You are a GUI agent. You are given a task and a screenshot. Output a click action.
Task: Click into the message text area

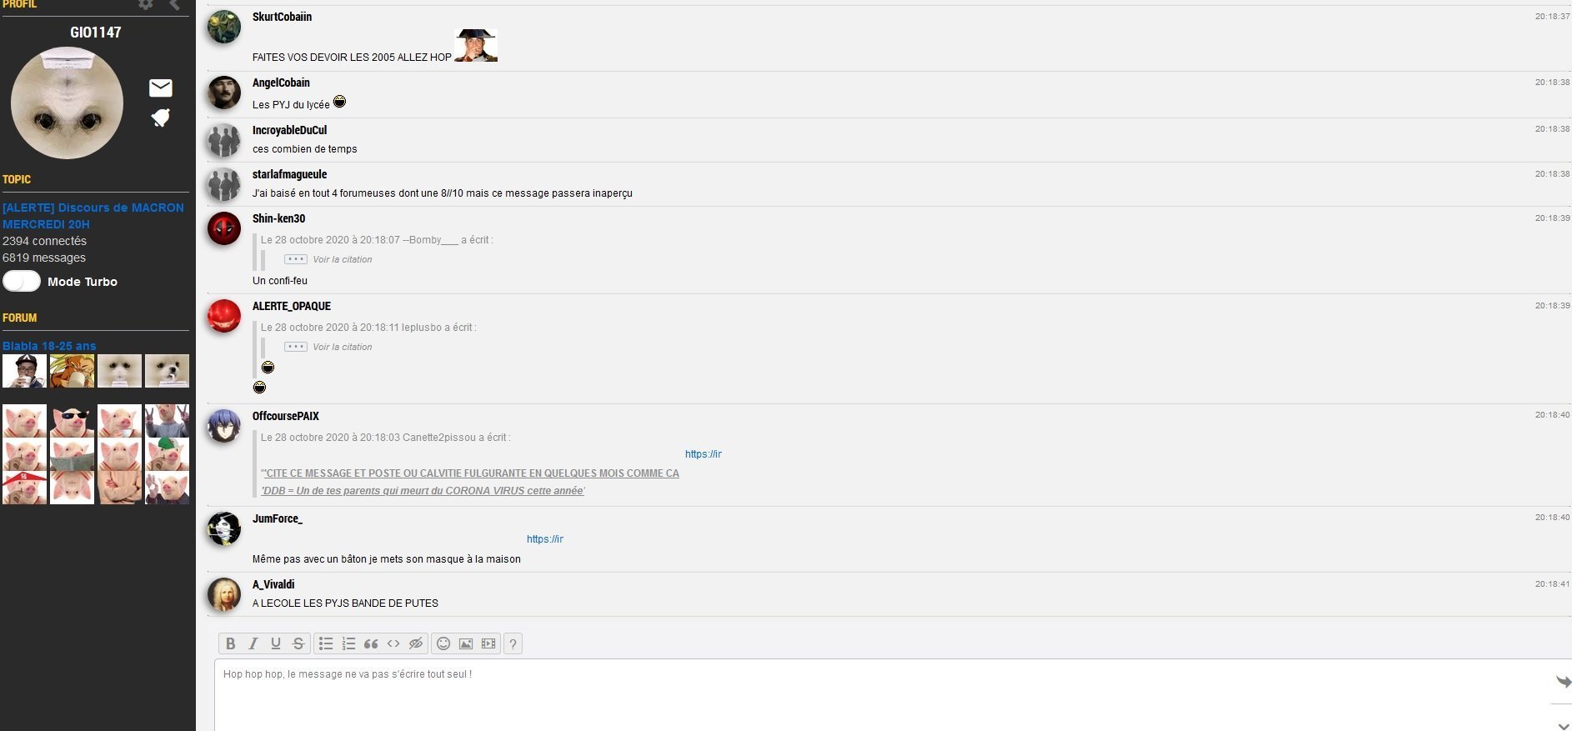click(884, 695)
